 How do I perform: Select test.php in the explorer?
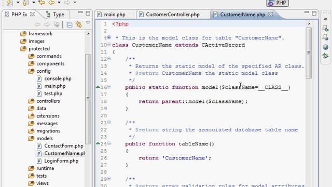53,94
